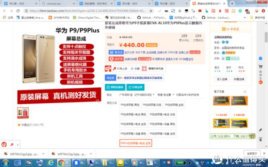Viewport: 268px width, 167px height.
Task: Select option P9总成带框 黑色
Action: [x=130, y=105]
